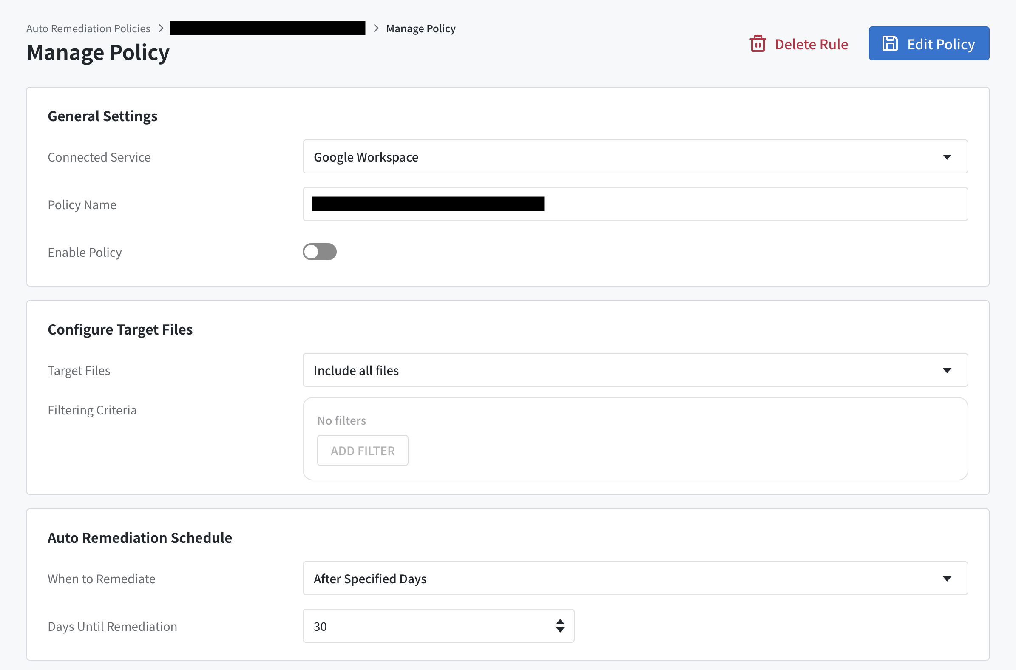Image resolution: width=1016 pixels, height=670 pixels.
Task: Click the Filtering Criteria label
Action: pos(92,410)
